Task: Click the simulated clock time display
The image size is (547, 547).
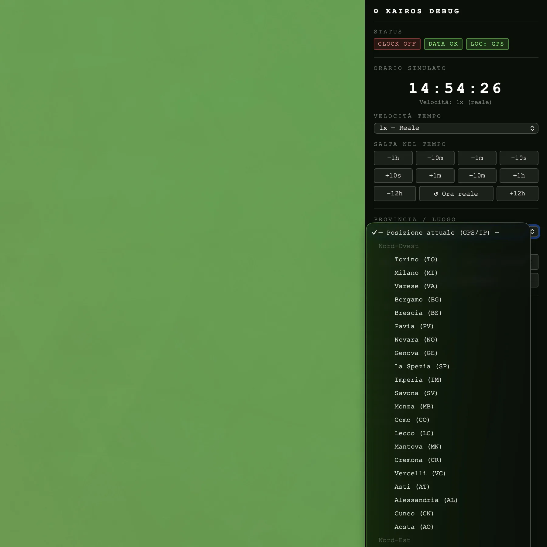Action: click(456, 88)
